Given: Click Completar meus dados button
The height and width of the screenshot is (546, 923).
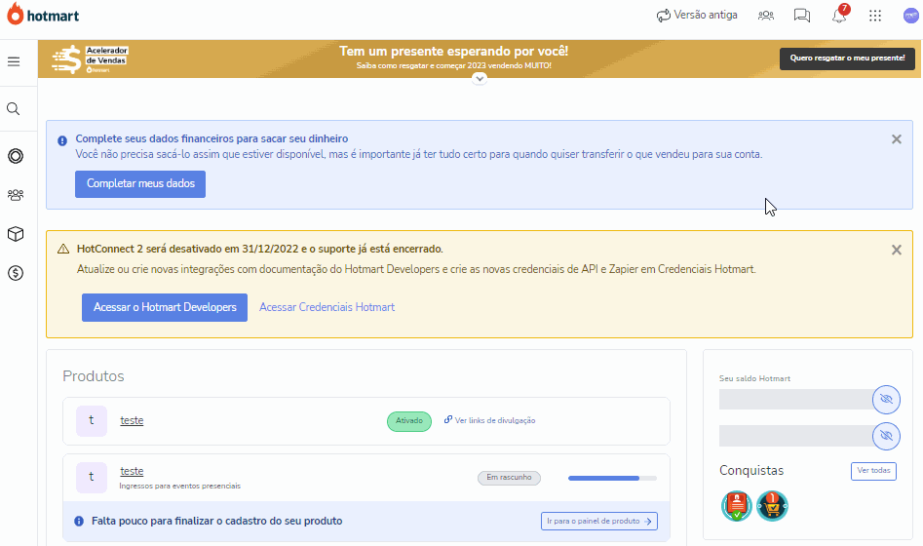Looking at the screenshot, I should tap(140, 183).
